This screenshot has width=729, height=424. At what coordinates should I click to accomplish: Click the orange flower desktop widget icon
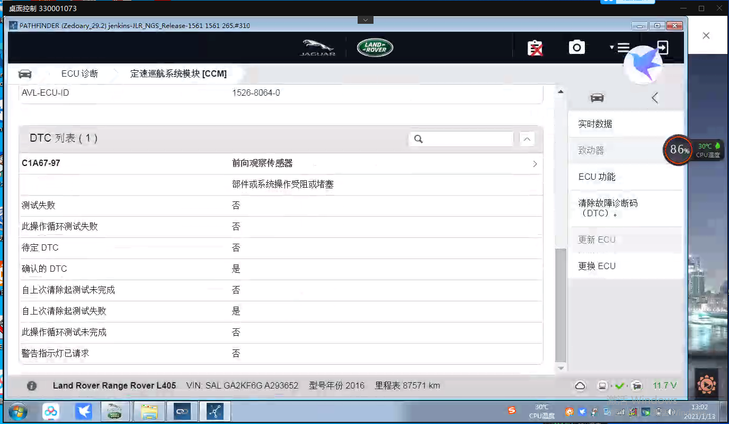(706, 384)
